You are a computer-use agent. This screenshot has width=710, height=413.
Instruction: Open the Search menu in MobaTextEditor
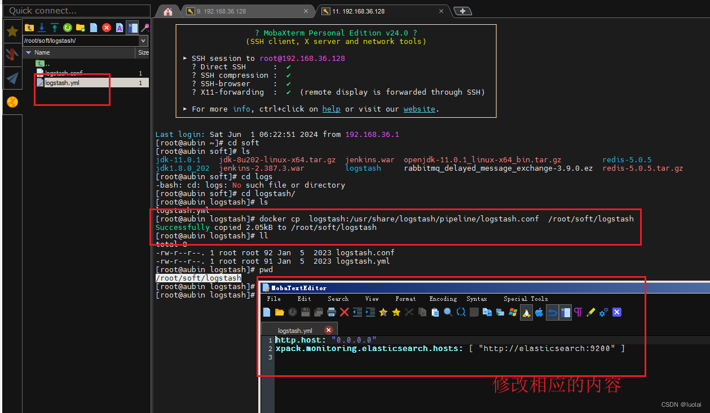tap(338, 299)
